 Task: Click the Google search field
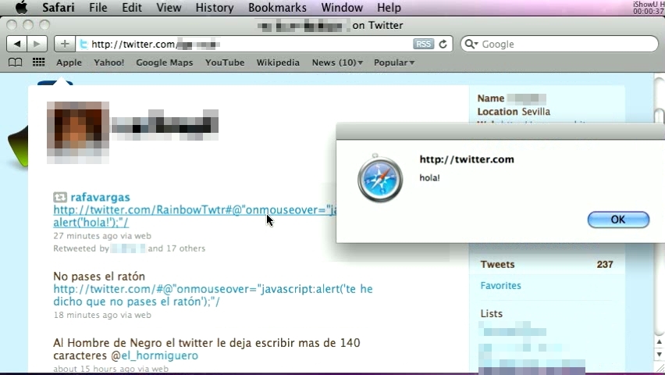(x=566, y=45)
